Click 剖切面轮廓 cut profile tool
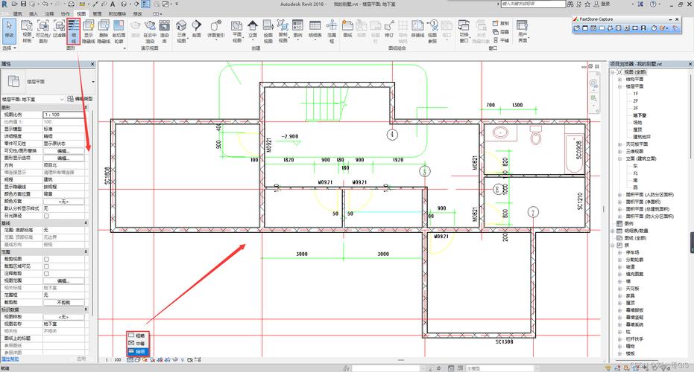 119,31
